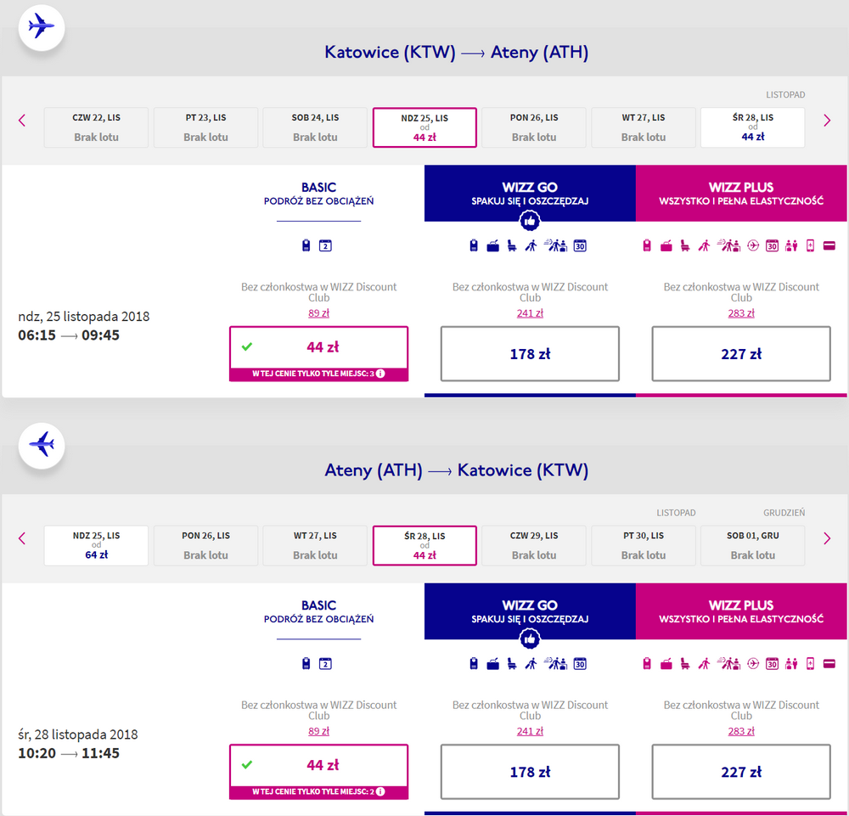Open return 89 zł non-member price link
849x816 pixels.
318,731
